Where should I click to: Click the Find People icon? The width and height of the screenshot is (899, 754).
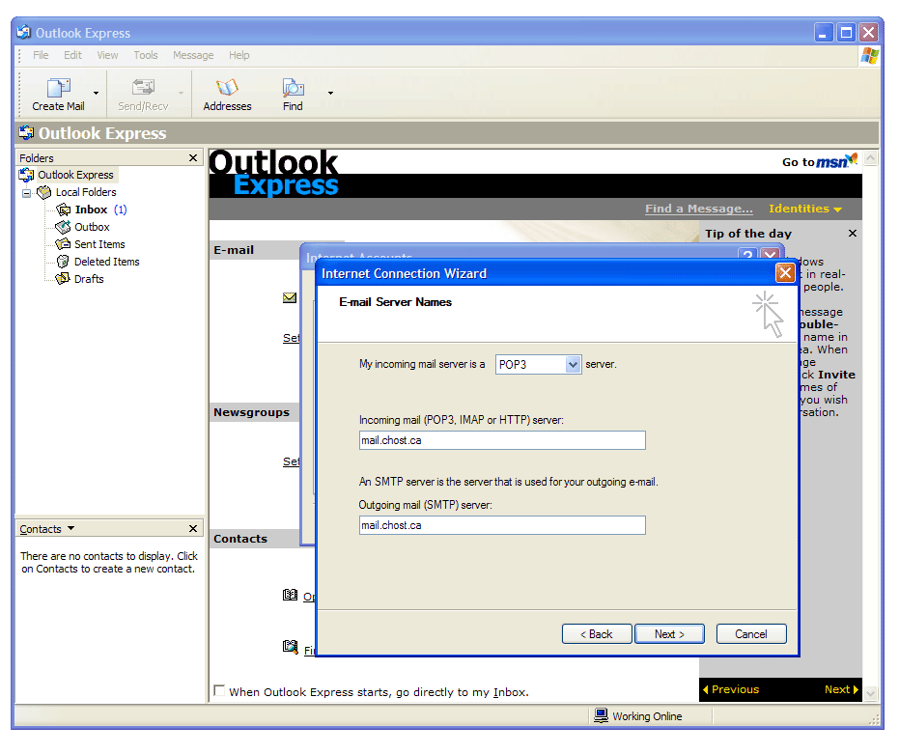tap(290, 648)
